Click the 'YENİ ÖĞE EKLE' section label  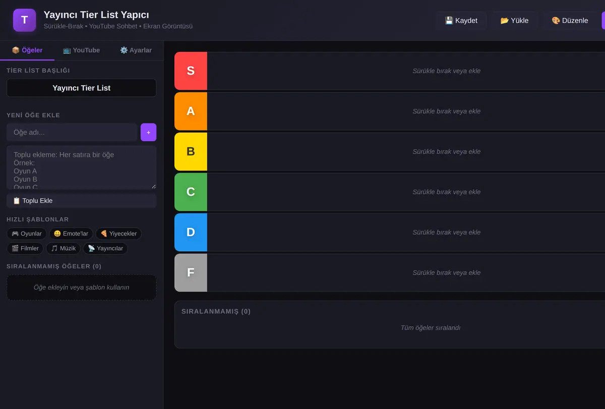coord(33,115)
